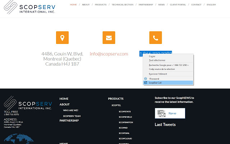Open the HOME link in the top navigation
The width and height of the screenshot is (230, 144).
[73, 5]
